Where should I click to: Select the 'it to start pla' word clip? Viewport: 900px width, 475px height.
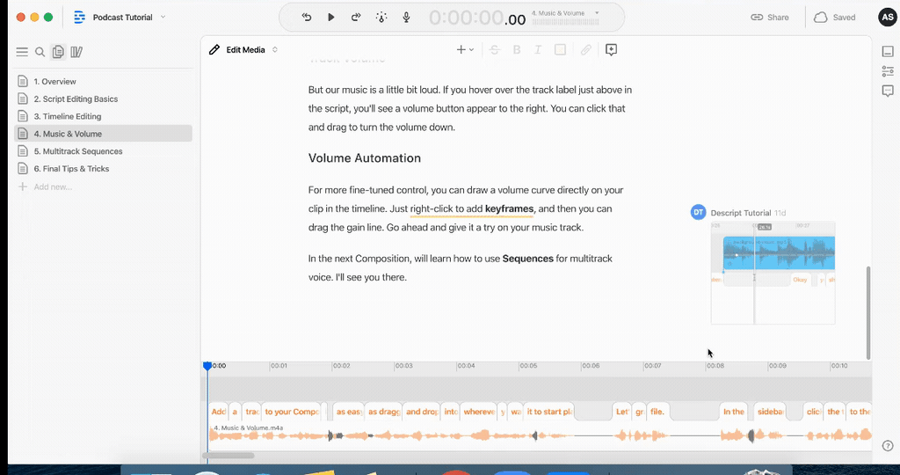coord(549,412)
